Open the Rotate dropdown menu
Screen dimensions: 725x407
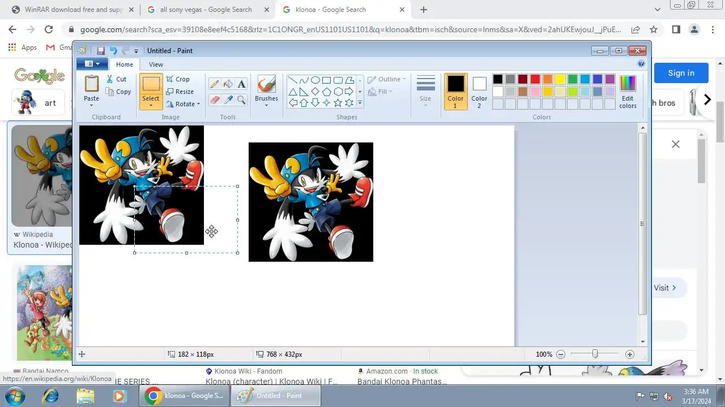coord(183,104)
